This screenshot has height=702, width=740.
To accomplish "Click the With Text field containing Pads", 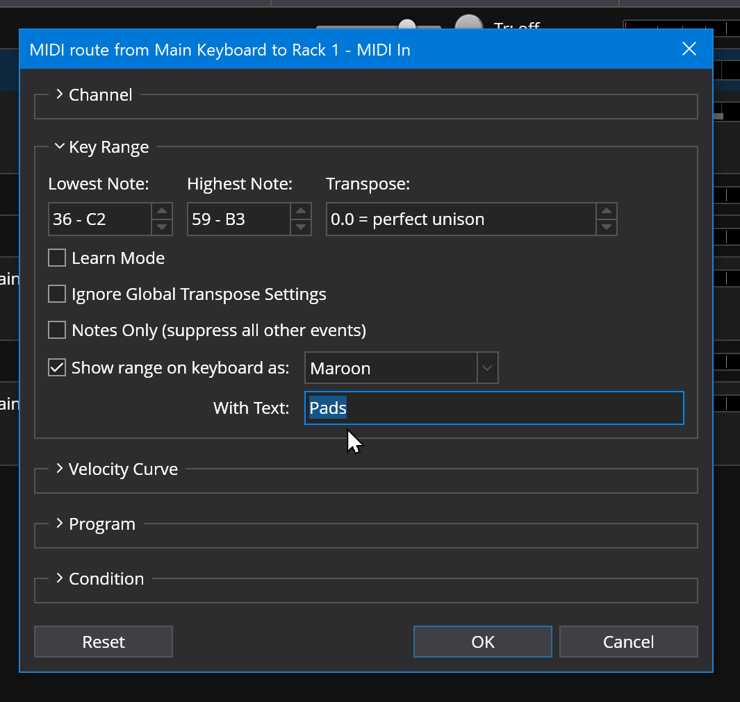I will click(494, 408).
